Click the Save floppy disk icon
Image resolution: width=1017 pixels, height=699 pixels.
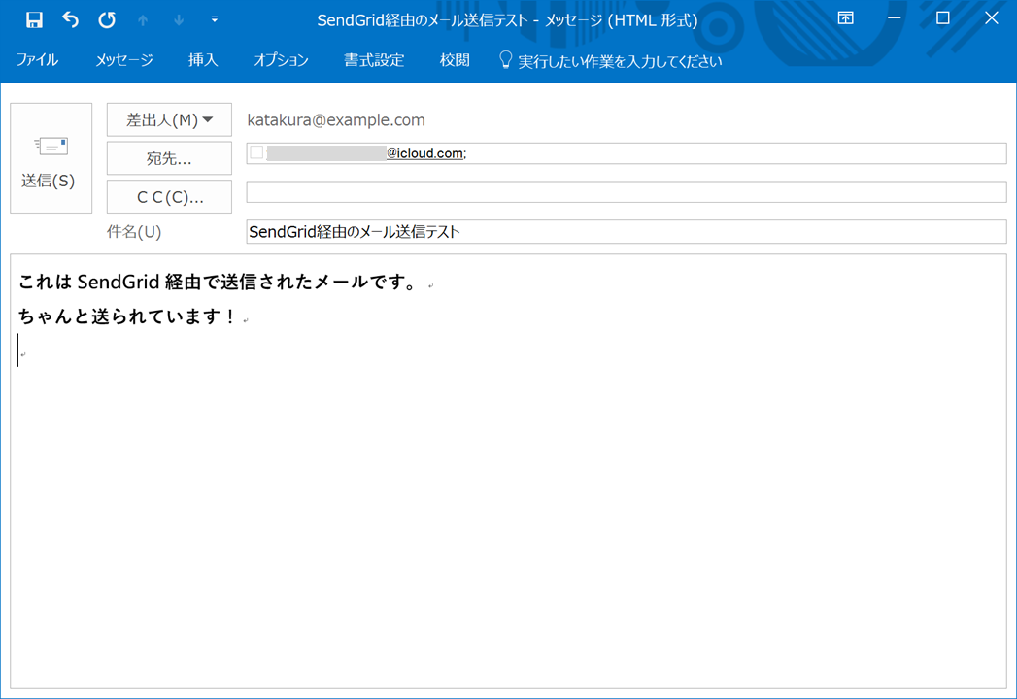coord(34,20)
